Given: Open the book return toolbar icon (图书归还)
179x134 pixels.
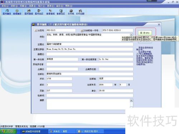Looking at the screenshot, I should pyautogui.click(x=39, y=12).
